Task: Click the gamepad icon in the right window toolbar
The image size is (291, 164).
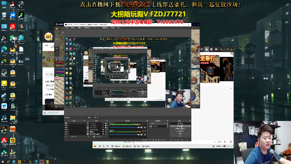Action: coord(216,49)
